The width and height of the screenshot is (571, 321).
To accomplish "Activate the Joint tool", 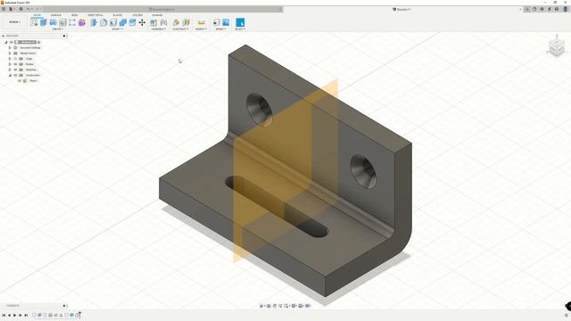I will pos(163,22).
